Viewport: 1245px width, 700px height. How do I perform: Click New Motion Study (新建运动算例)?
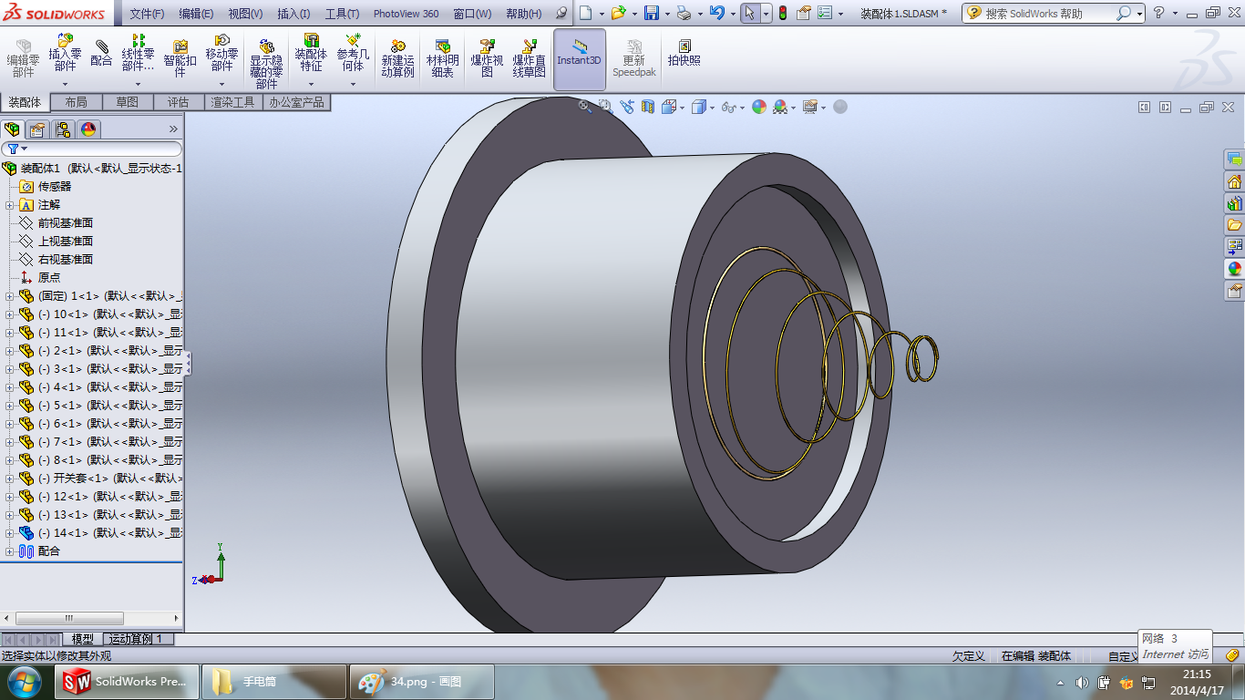tap(397, 58)
